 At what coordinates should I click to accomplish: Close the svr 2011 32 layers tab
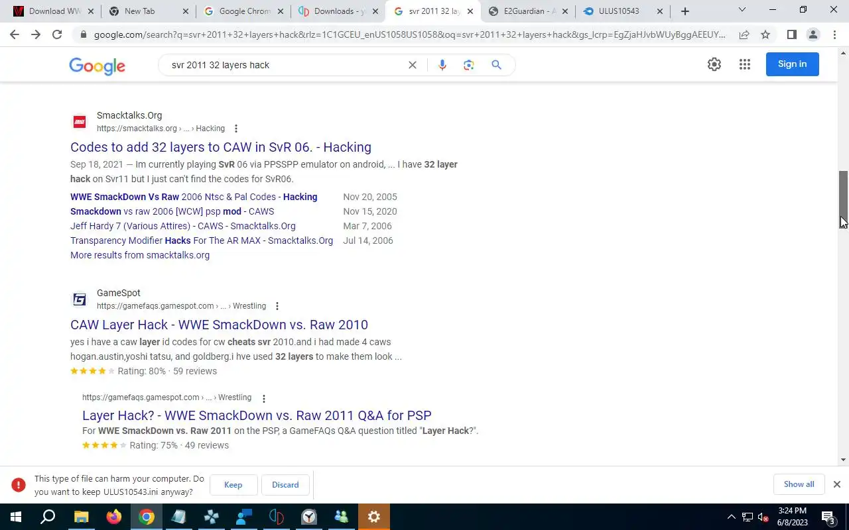click(470, 11)
